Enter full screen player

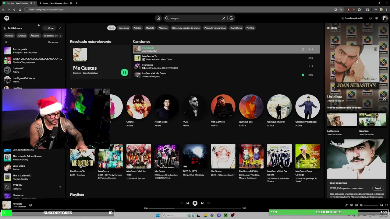click(386, 205)
